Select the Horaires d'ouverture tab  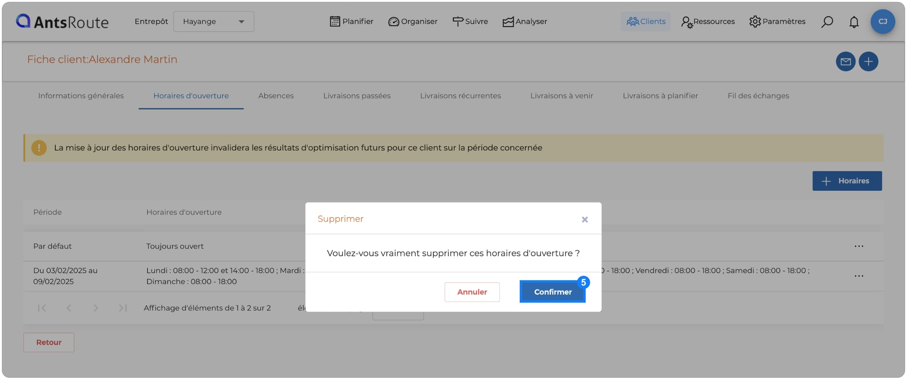point(191,96)
